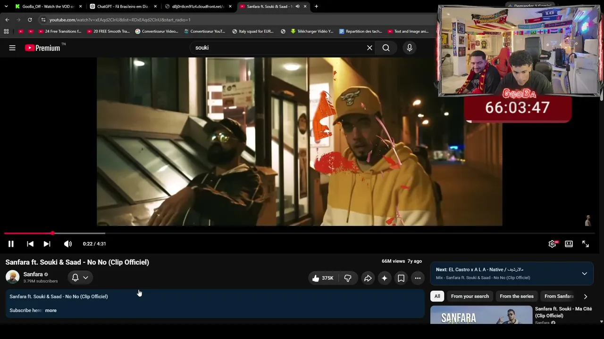The height and width of the screenshot is (339, 604).
Task: Close the GooBa_Off tab
Action: pos(80,7)
